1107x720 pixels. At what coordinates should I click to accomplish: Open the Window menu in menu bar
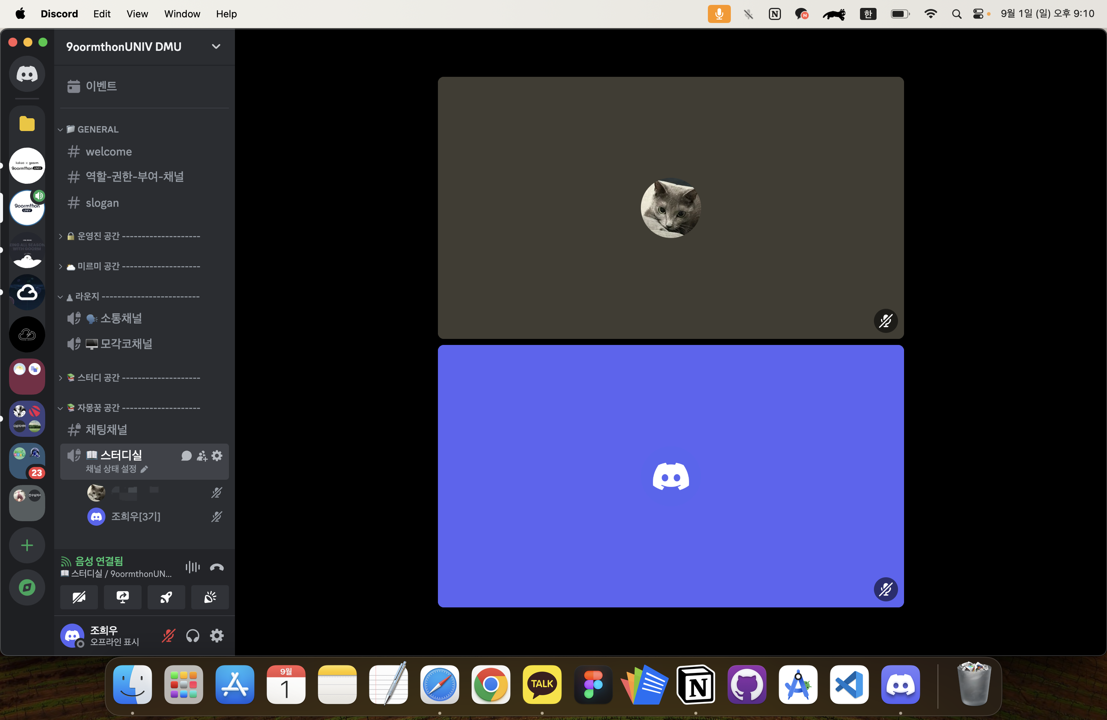pyautogui.click(x=182, y=14)
